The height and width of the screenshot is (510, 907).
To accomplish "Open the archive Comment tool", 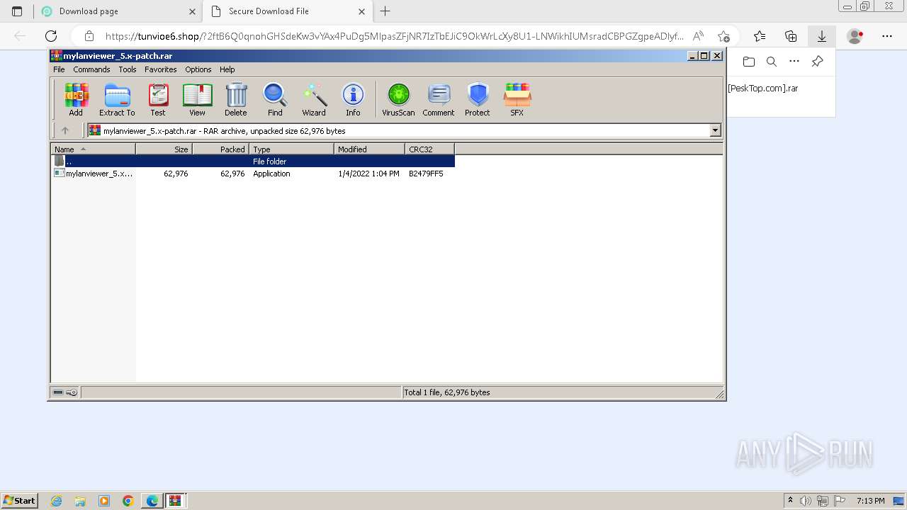I will [x=439, y=100].
